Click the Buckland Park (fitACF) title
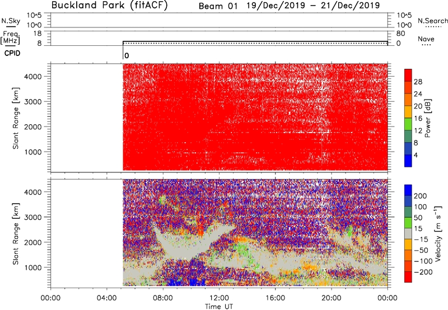 tap(109, 6)
